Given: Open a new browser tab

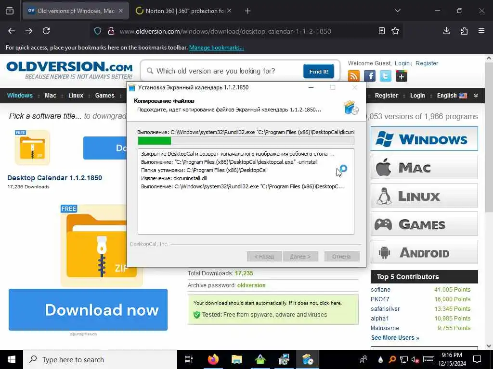Looking at the screenshot, I should [x=248, y=11].
